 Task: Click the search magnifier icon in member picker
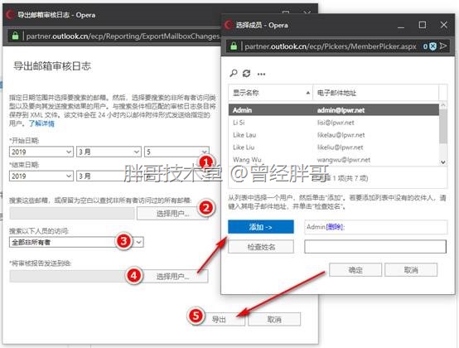point(234,73)
